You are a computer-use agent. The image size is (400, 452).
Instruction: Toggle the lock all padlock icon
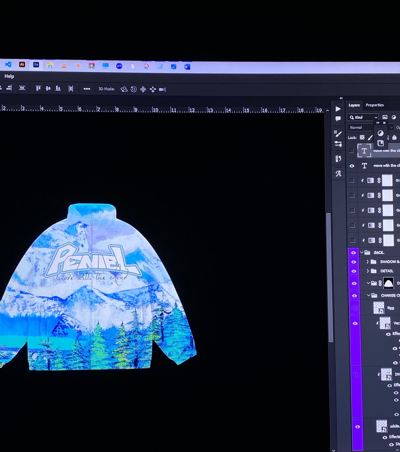tap(394, 137)
